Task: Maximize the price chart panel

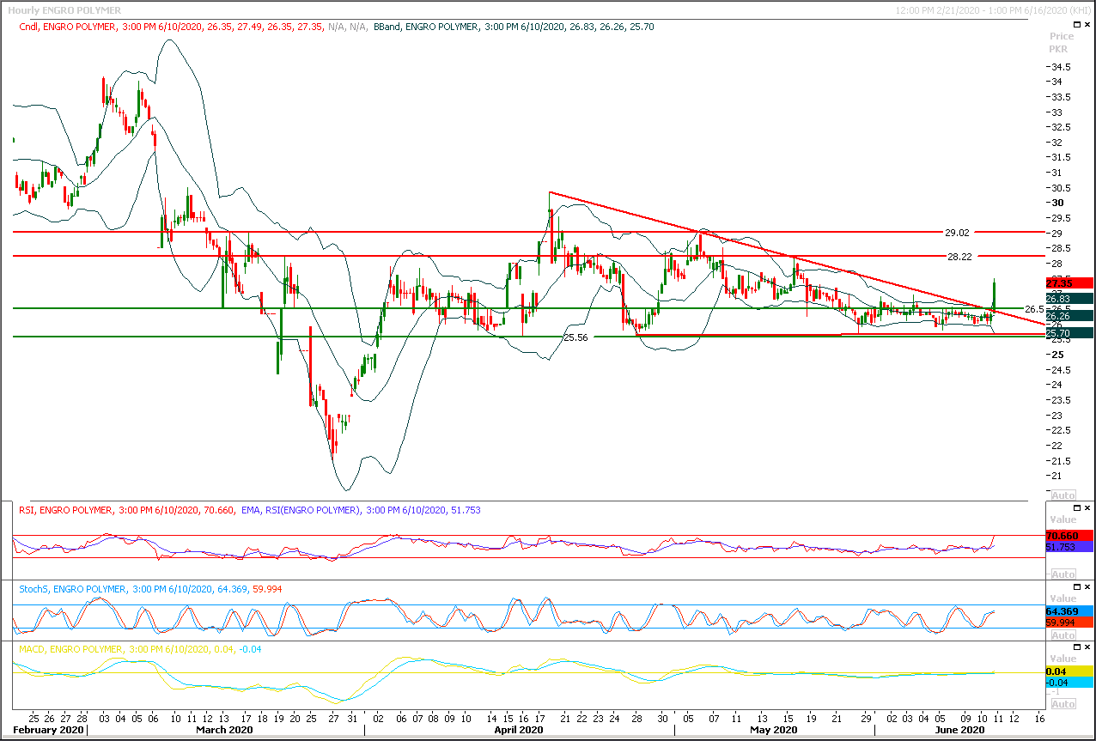Action: (x=1075, y=25)
